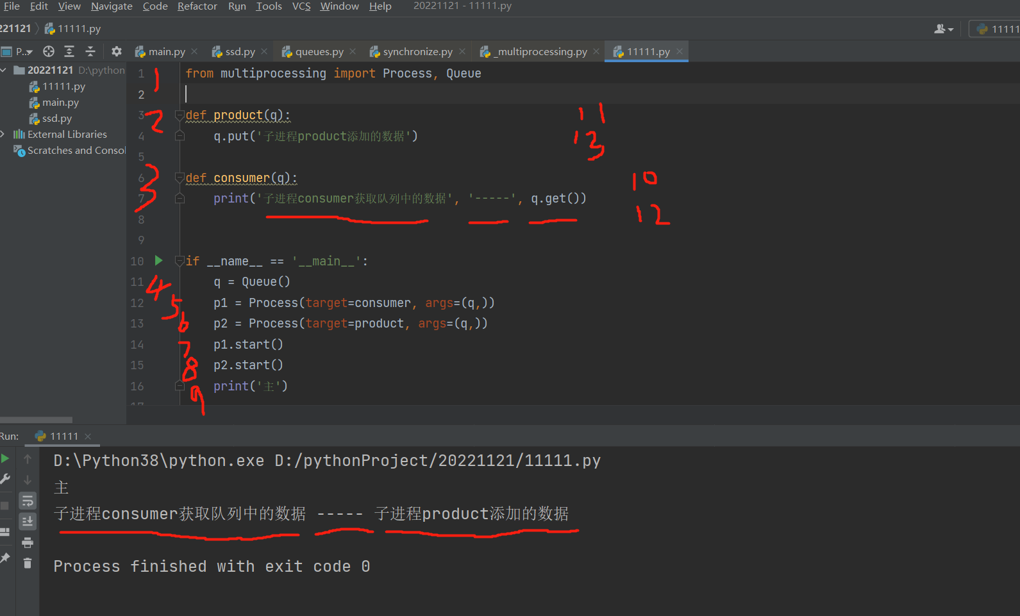Click 11111.py in the navigation breadcrumb

[72, 29]
